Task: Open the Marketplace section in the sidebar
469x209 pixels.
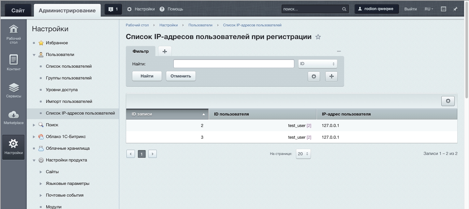Action: [13, 118]
